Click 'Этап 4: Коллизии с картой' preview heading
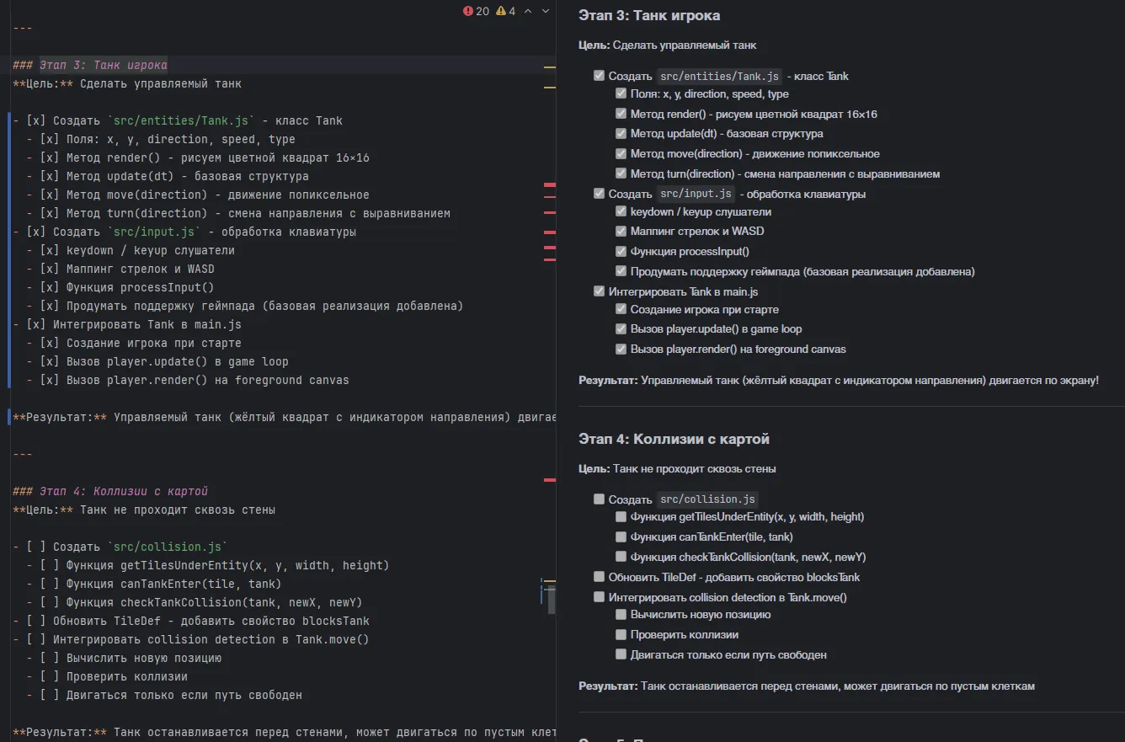This screenshot has width=1125, height=742. pos(674,439)
